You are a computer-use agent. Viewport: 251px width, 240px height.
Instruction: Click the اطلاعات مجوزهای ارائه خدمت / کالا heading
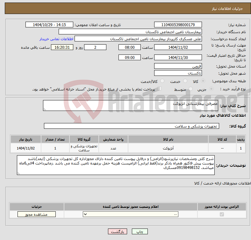(x=222, y=183)
